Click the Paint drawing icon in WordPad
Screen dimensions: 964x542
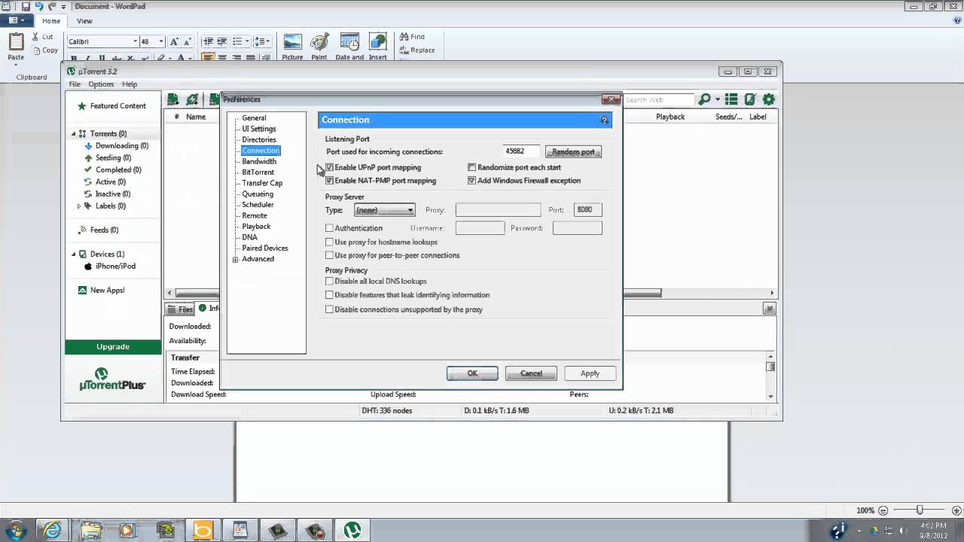point(319,42)
